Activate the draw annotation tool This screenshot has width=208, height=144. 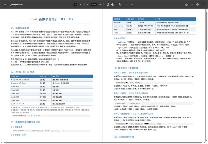click(x=120, y=4)
